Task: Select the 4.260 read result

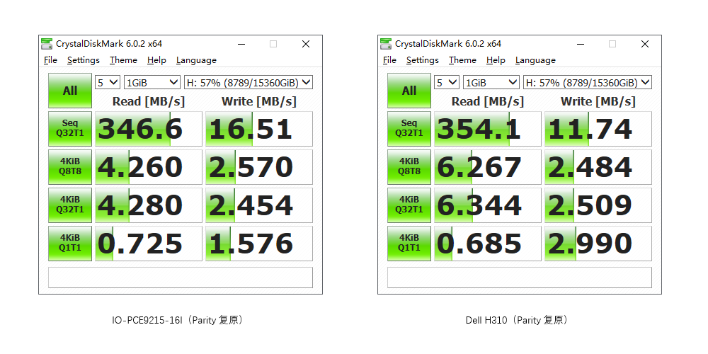Action: pyautogui.click(x=149, y=167)
